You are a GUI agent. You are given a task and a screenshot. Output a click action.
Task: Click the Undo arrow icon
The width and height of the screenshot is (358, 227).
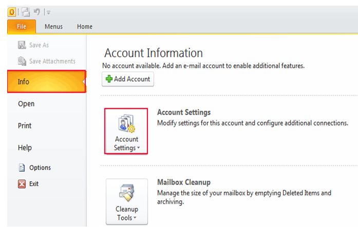point(36,11)
